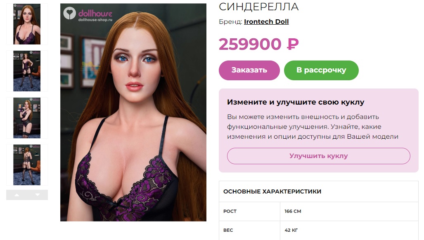The image size is (424, 240).
Task: Click the Улучшить куклу button
Action: click(x=319, y=156)
